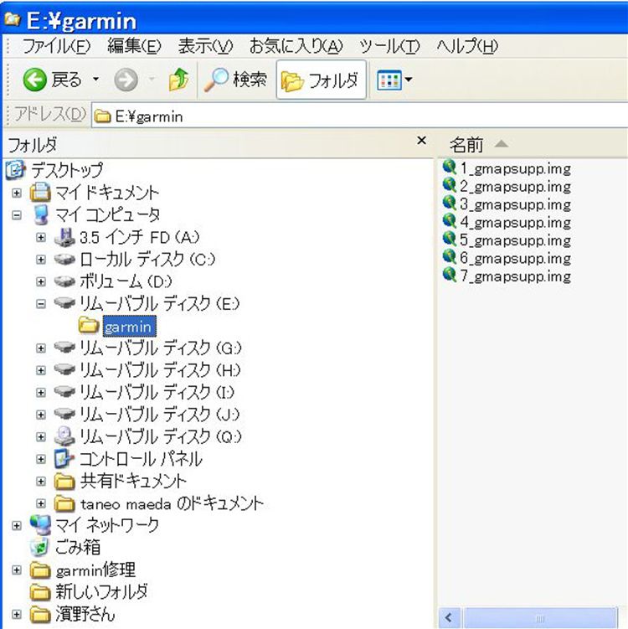Select the file 2_gmapsupp.img
The image size is (628, 629).
[515, 187]
